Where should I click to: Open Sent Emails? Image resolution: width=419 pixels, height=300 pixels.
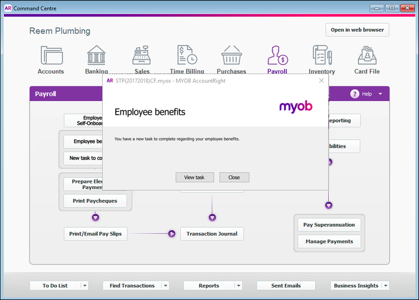point(286,286)
